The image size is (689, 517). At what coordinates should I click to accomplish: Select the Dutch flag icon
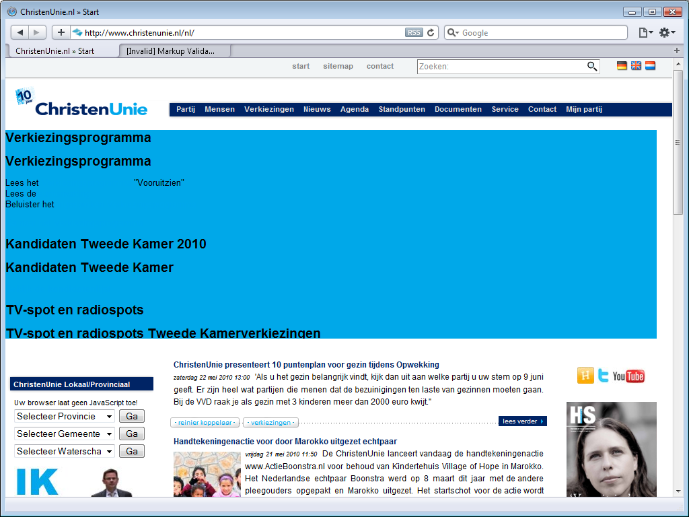coord(651,66)
